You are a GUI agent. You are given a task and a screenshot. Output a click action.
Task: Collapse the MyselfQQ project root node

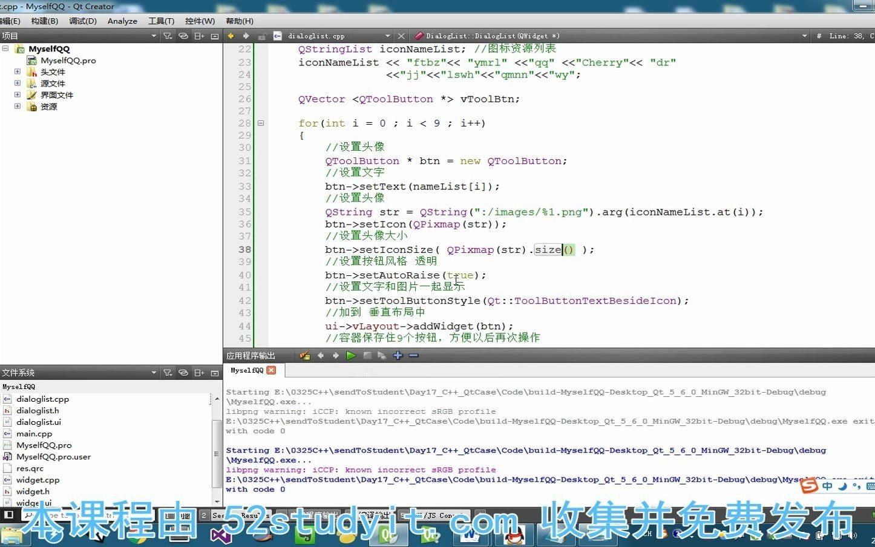[5, 48]
